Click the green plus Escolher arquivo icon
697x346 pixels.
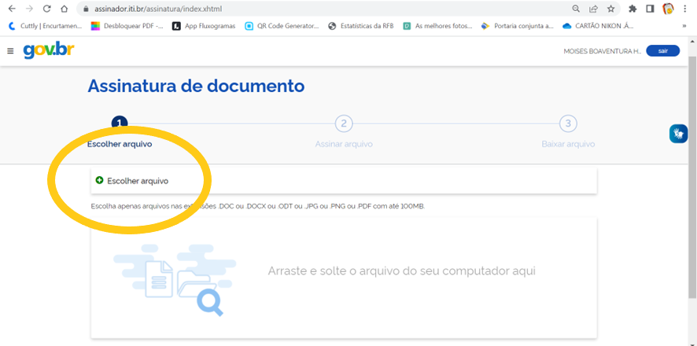99,180
